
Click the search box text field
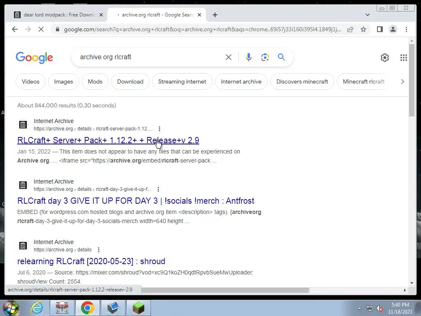[150, 57]
